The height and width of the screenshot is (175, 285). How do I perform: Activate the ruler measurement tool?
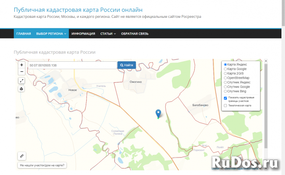[x=22, y=156]
